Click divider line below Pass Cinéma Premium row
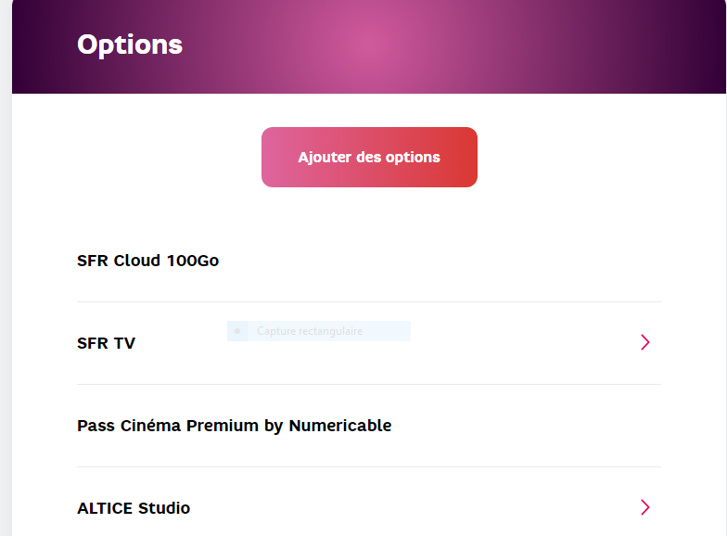 pos(369,466)
